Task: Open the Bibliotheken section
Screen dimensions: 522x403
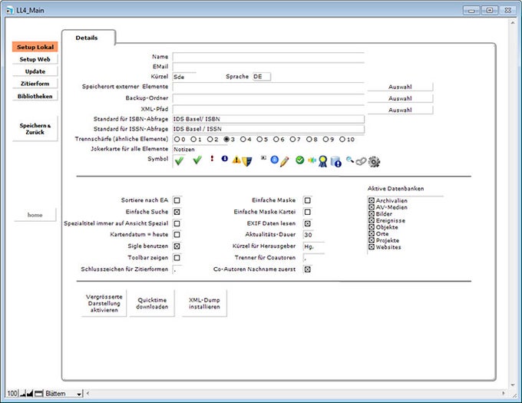Action: click(35, 96)
